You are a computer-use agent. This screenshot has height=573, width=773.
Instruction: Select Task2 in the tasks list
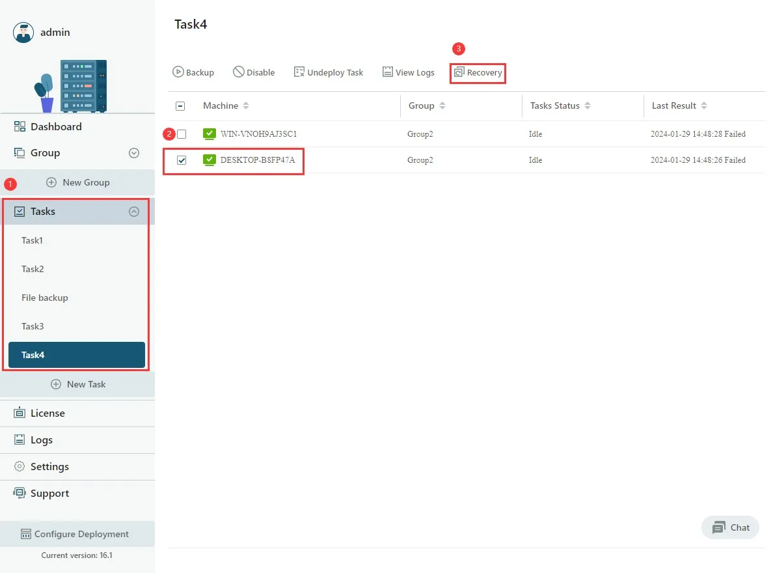click(33, 269)
